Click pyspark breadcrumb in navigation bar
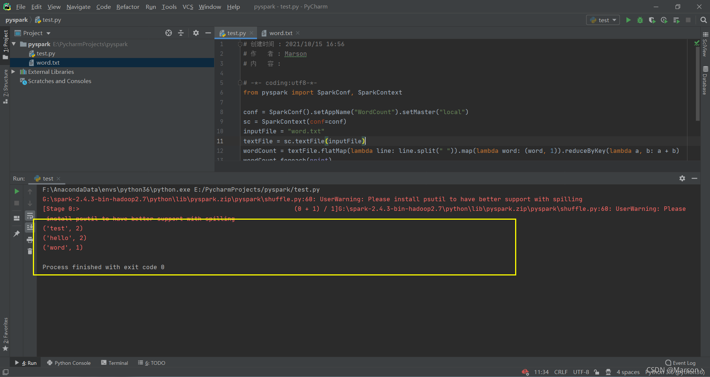Viewport: 710px width, 377px height. (x=17, y=20)
